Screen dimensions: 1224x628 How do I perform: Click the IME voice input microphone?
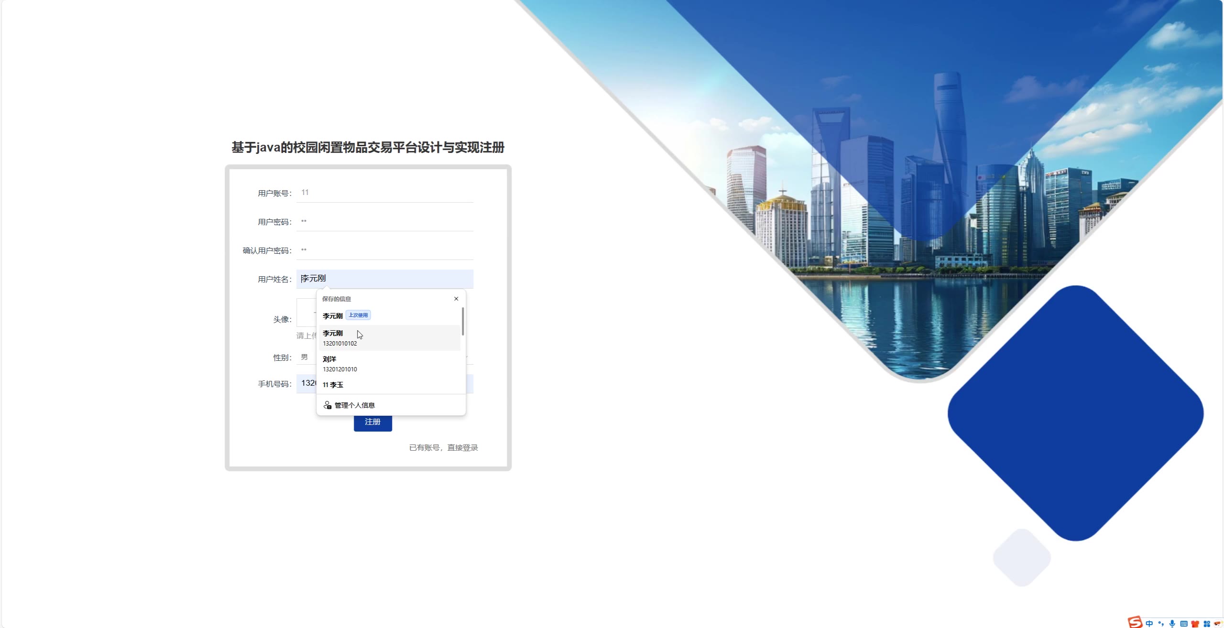point(1172,623)
